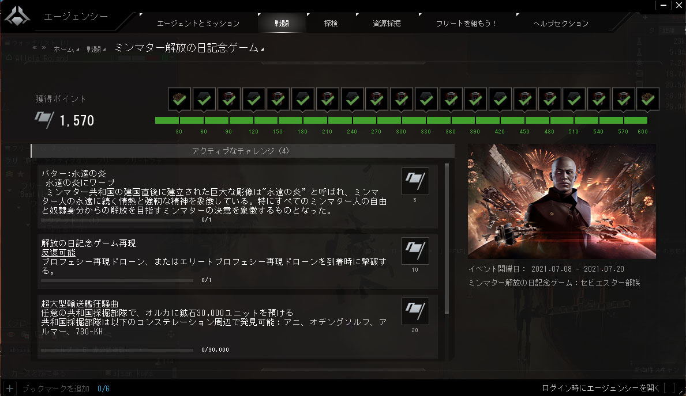Click the 360-point reward icon
This screenshot has width=686, height=396.
[451, 99]
